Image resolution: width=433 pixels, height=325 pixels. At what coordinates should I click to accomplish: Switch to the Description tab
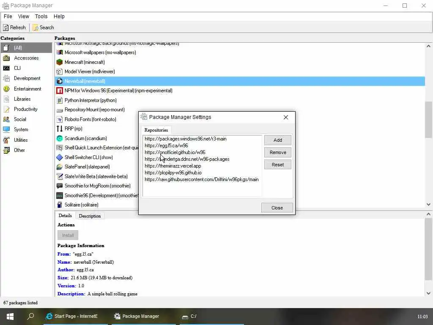(90, 216)
